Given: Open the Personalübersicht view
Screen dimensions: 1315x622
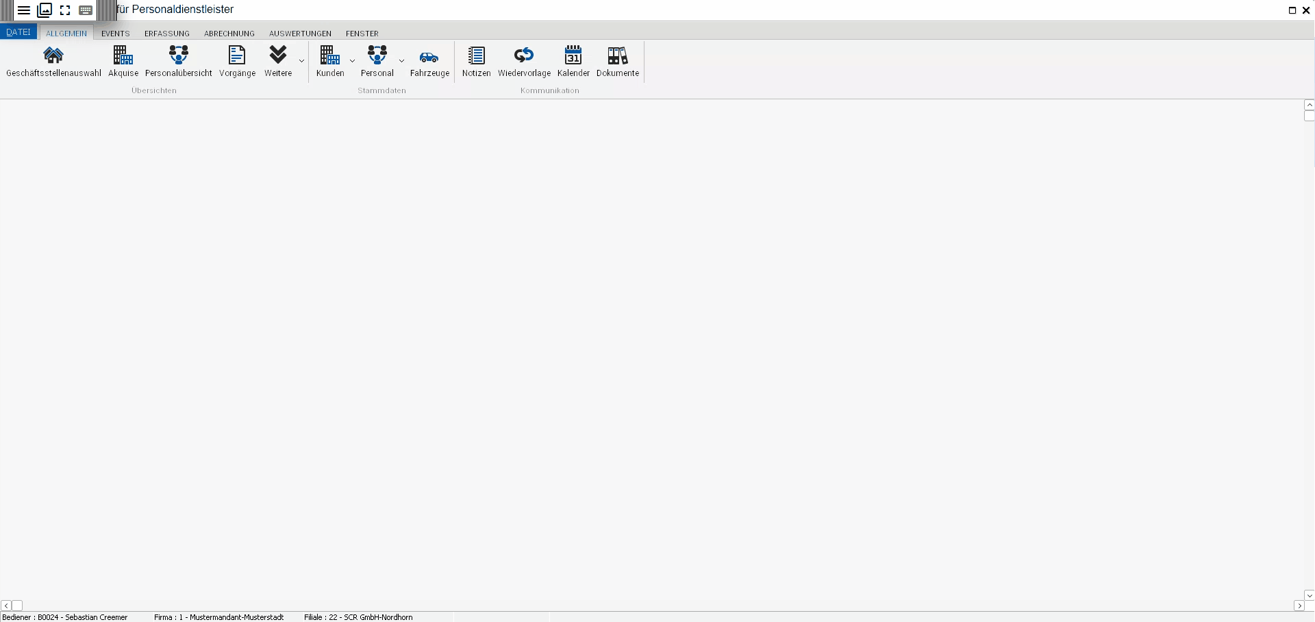Looking at the screenshot, I should pos(179,62).
